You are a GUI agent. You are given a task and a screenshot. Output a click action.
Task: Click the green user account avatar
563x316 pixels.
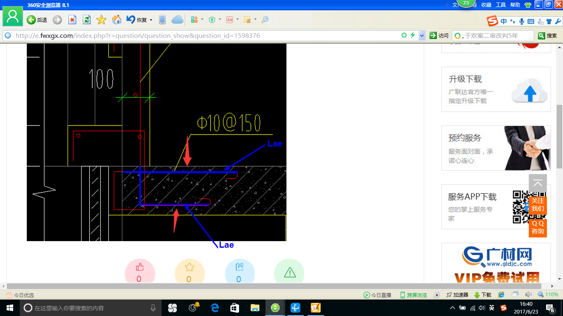tap(13, 16)
